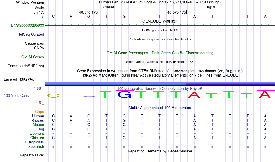Click the GENCODE V49lift37 track title
The width and height of the screenshot is (275, 162).
point(160,21)
